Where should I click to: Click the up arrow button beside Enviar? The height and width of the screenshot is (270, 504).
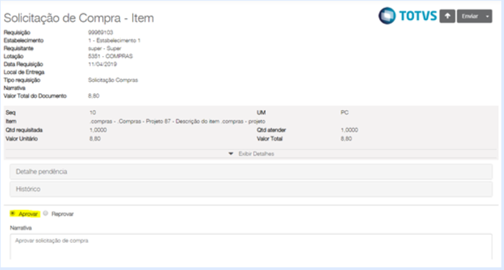[x=447, y=16]
